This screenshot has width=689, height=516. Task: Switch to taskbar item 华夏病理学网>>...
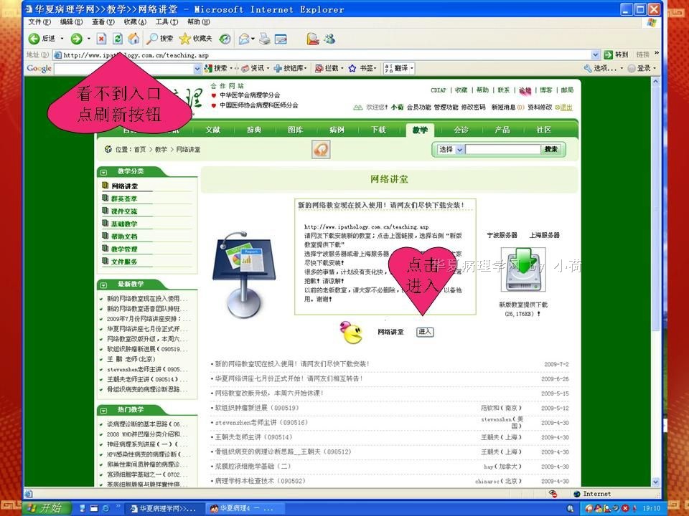click(164, 509)
